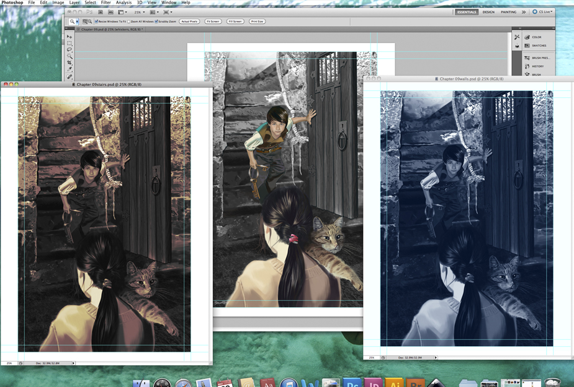The height and width of the screenshot is (387, 574).
Task: Click the InDesign icon in the Dock
Action: pos(373,383)
